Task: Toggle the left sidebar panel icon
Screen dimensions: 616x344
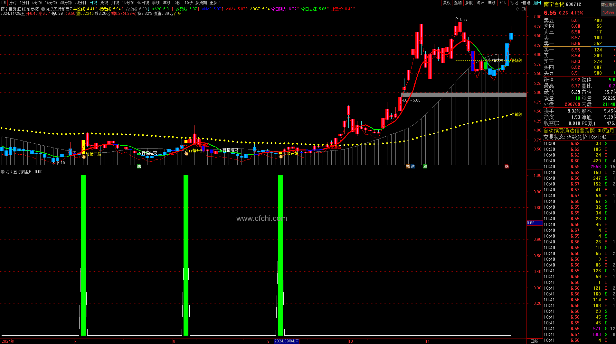Action: coord(4,3)
